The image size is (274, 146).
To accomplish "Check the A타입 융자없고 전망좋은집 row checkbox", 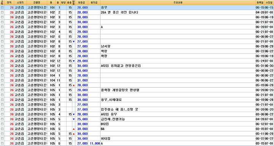I will coord(2,66).
